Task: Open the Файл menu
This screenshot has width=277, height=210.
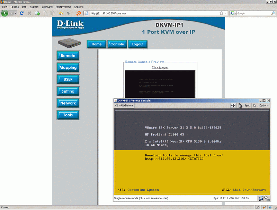Action: (5, 7)
